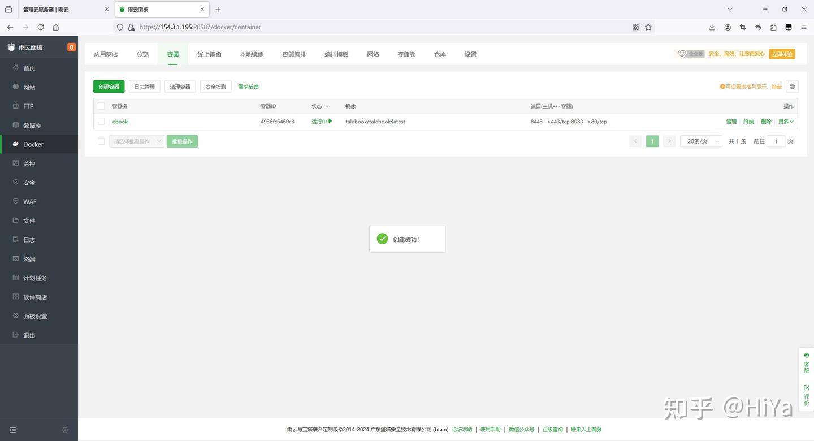Viewport: 814px width, 441px height.
Task: Switch to the 线上镜像 tab
Action: click(x=209, y=54)
